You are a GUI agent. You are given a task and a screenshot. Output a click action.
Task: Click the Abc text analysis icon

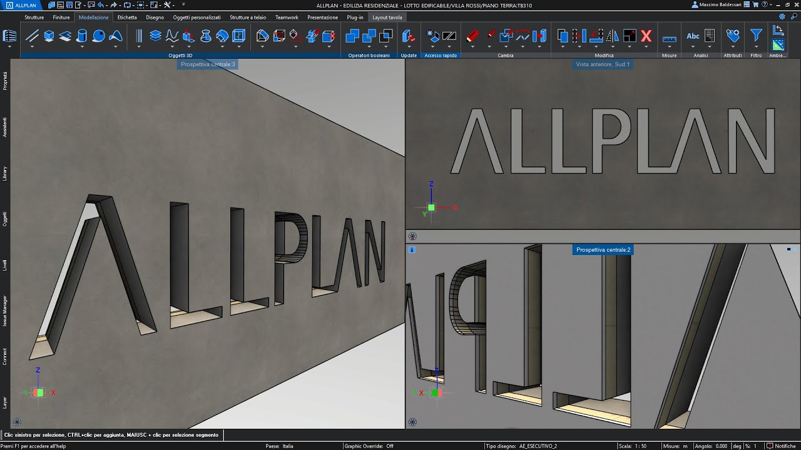click(x=693, y=36)
